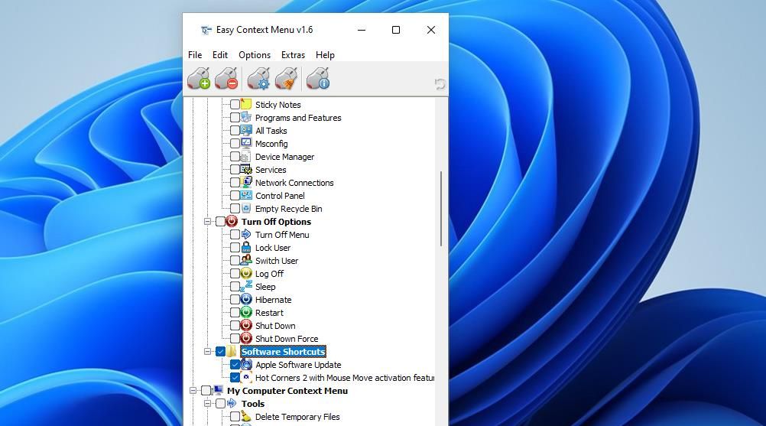The image size is (766, 426).
Task: Click the Apply Changes mouse icon with green plus
Action: click(x=199, y=79)
